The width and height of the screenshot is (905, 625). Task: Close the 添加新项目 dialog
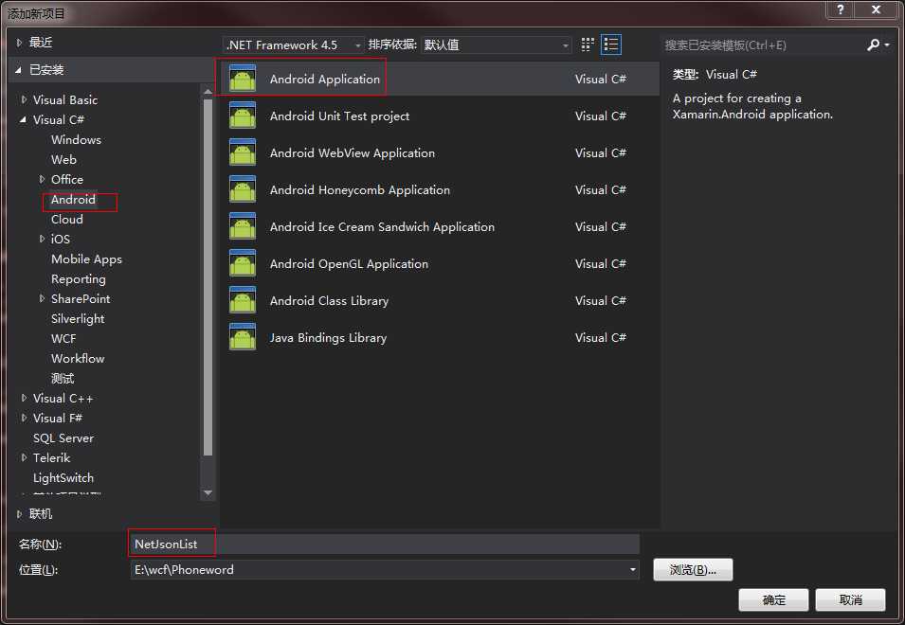(877, 9)
